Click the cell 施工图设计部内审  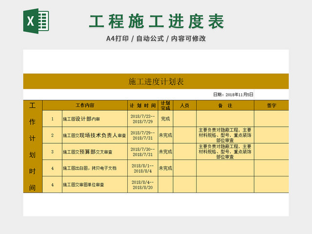[x=95, y=119]
